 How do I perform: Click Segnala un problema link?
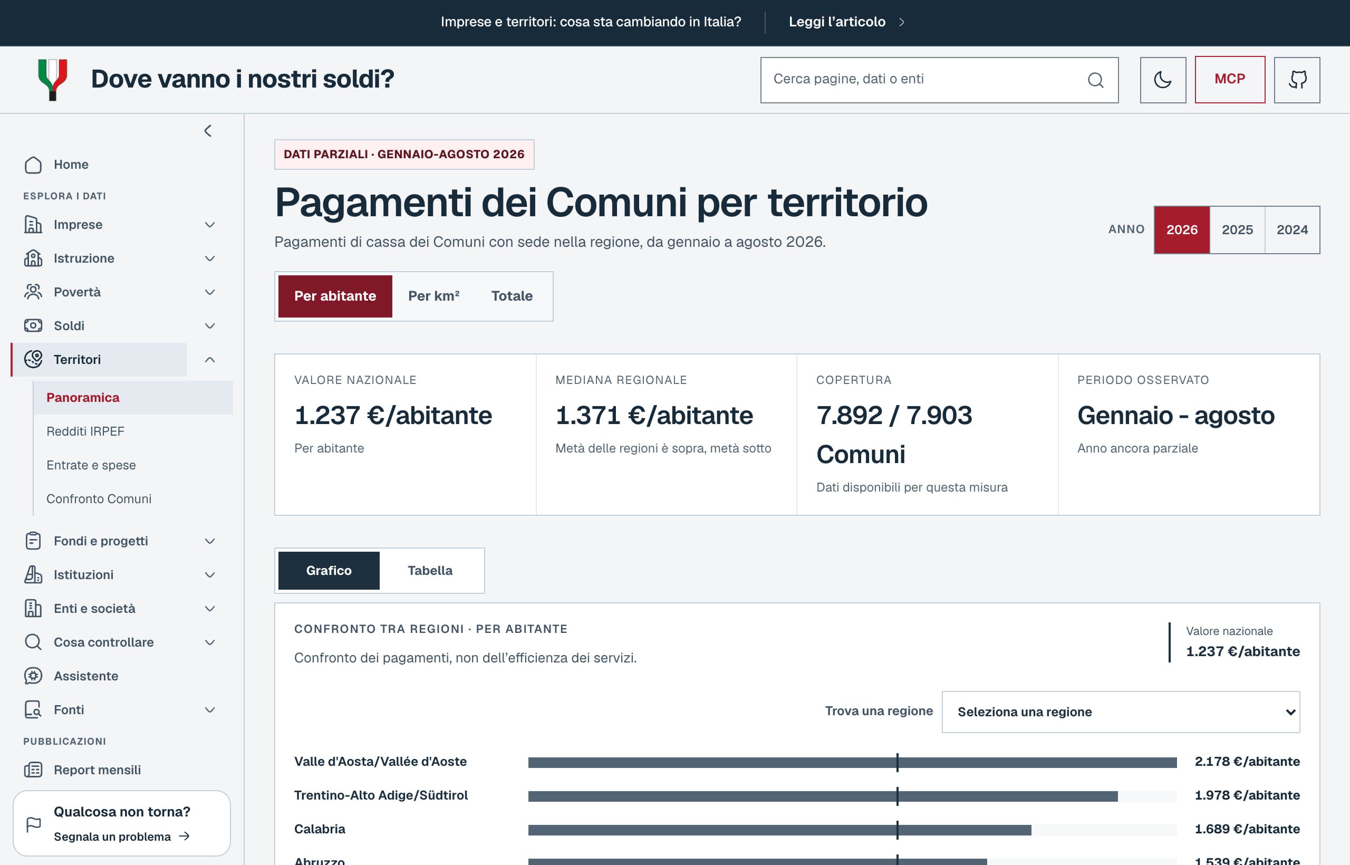(x=122, y=837)
